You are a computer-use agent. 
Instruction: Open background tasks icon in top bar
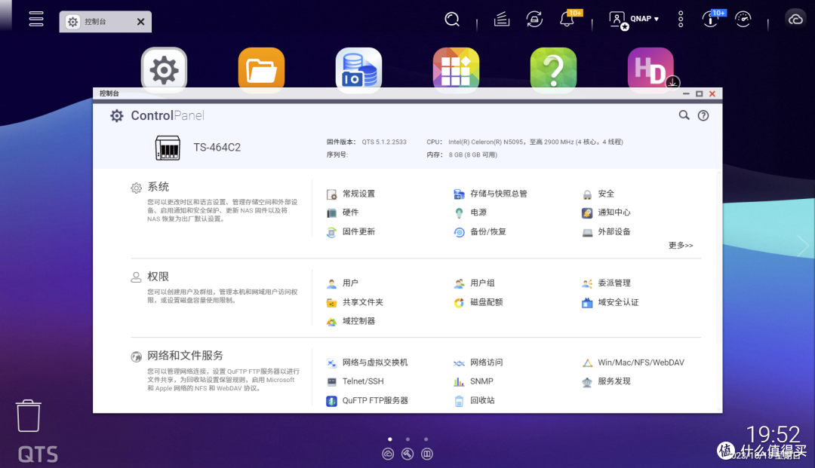[x=501, y=20]
